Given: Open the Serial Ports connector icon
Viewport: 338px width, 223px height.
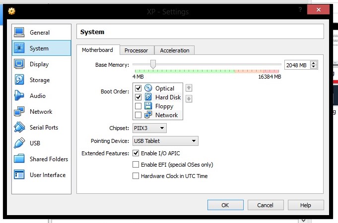Looking at the screenshot, I should click(19, 127).
